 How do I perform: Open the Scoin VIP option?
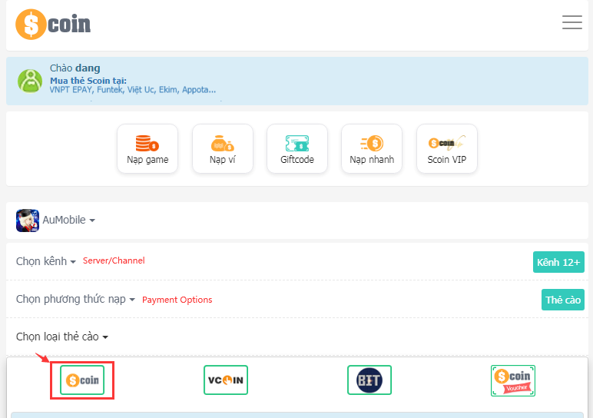[x=446, y=148]
